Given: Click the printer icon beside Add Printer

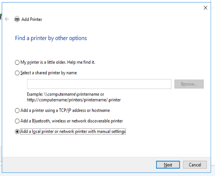Looking at the screenshot, I should tap(17, 19).
